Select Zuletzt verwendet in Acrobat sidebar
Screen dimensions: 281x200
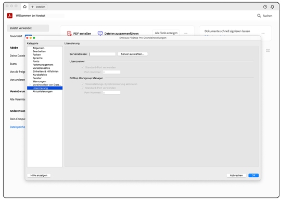click(28, 28)
